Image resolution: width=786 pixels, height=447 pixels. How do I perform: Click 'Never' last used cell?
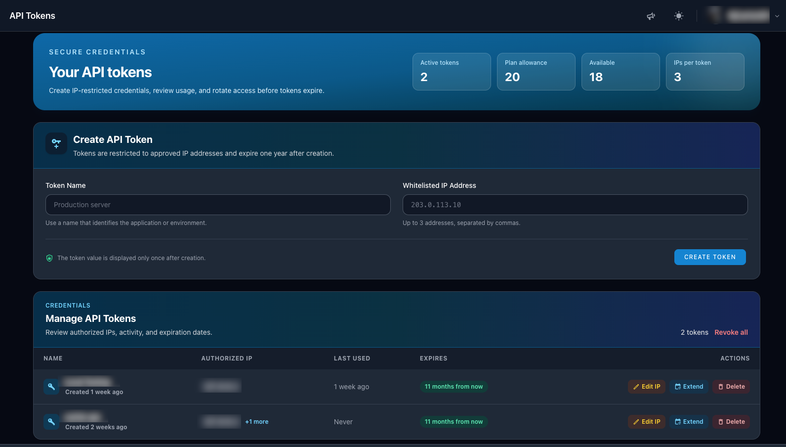[343, 422]
